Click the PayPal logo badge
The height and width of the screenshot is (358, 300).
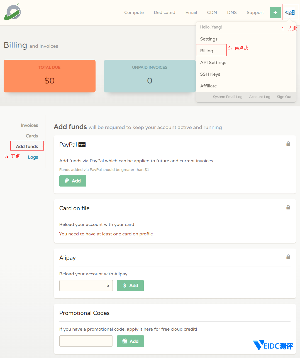coord(82,145)
